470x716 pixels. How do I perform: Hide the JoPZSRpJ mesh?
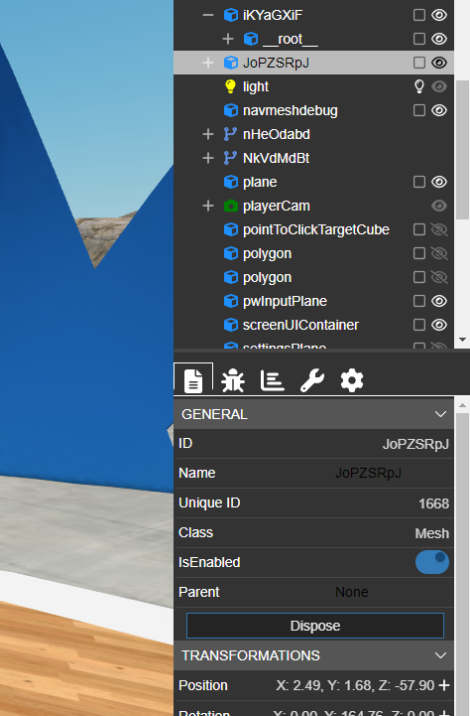(x=439, y=63)
